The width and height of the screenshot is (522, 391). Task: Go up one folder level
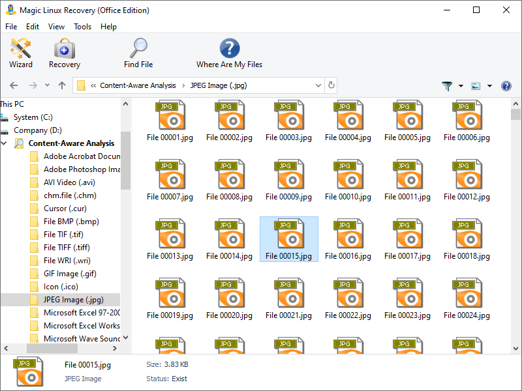pos(62,85)
